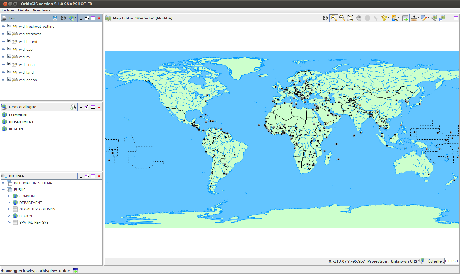Open the Outils menu
This screenshot has width=460, height=274.
point(24,10)
